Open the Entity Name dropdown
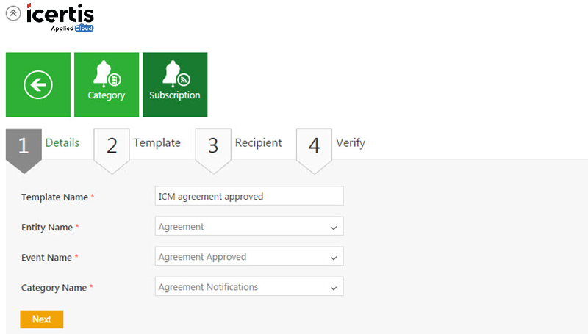588x334 pixels. (249, 226)
